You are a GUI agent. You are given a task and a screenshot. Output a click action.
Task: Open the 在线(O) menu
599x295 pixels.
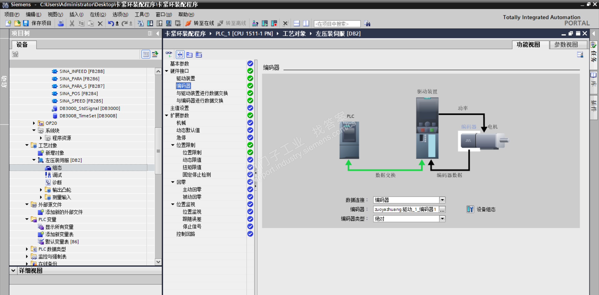click(x=98, y=14)
